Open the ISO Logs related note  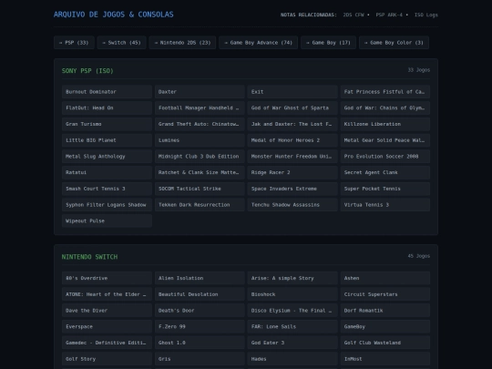tap(426, 15)
